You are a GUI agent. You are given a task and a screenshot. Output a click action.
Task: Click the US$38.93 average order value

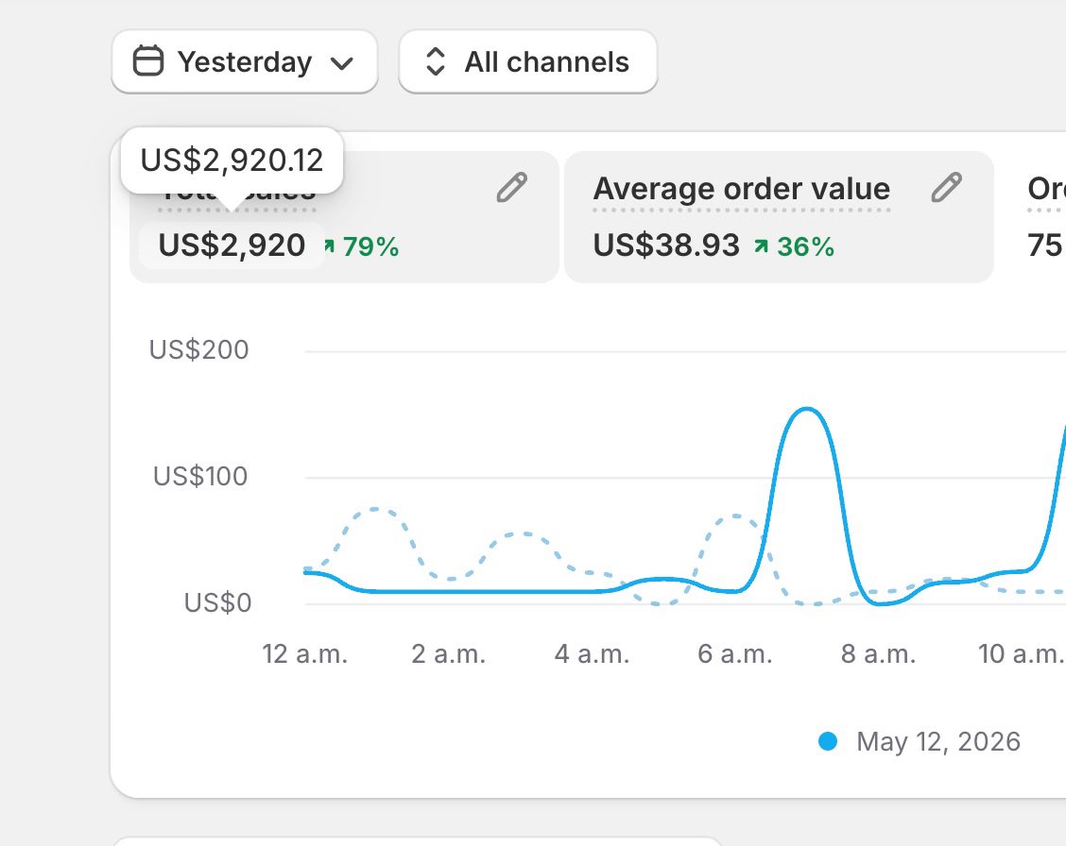point(666,245)
